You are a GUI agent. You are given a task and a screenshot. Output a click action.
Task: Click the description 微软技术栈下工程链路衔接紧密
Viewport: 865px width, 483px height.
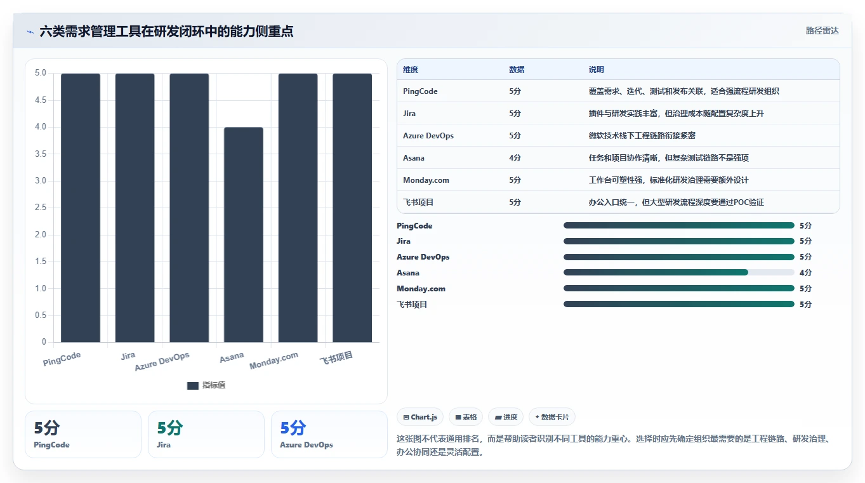[642, 136]
